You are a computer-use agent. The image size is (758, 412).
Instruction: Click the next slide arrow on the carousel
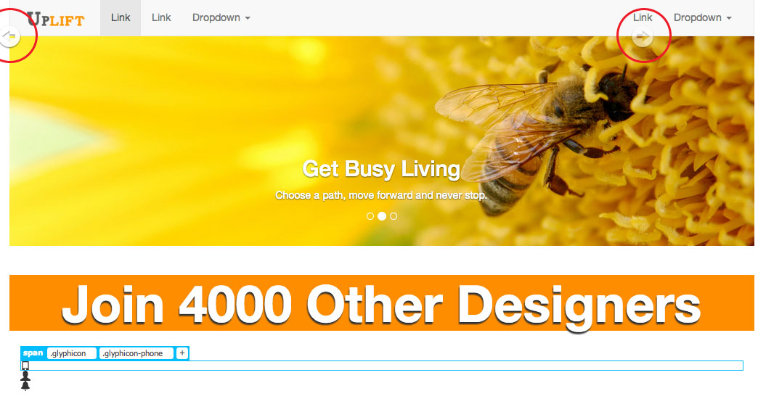click(643, 36)
